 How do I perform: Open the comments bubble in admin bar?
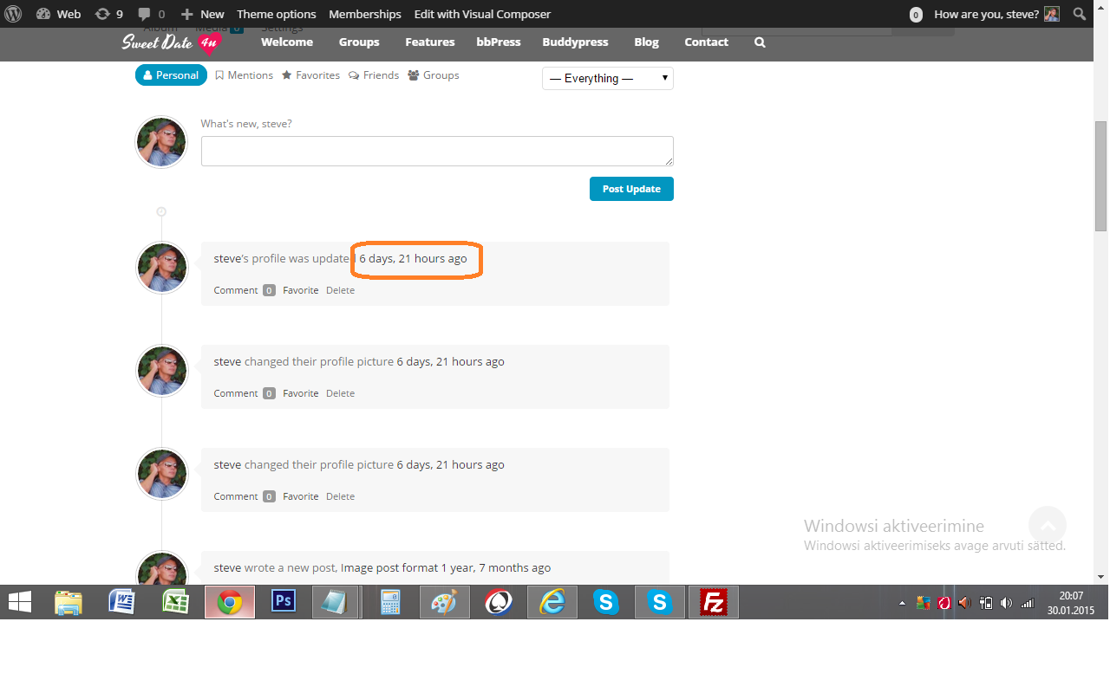pos(151,14)
